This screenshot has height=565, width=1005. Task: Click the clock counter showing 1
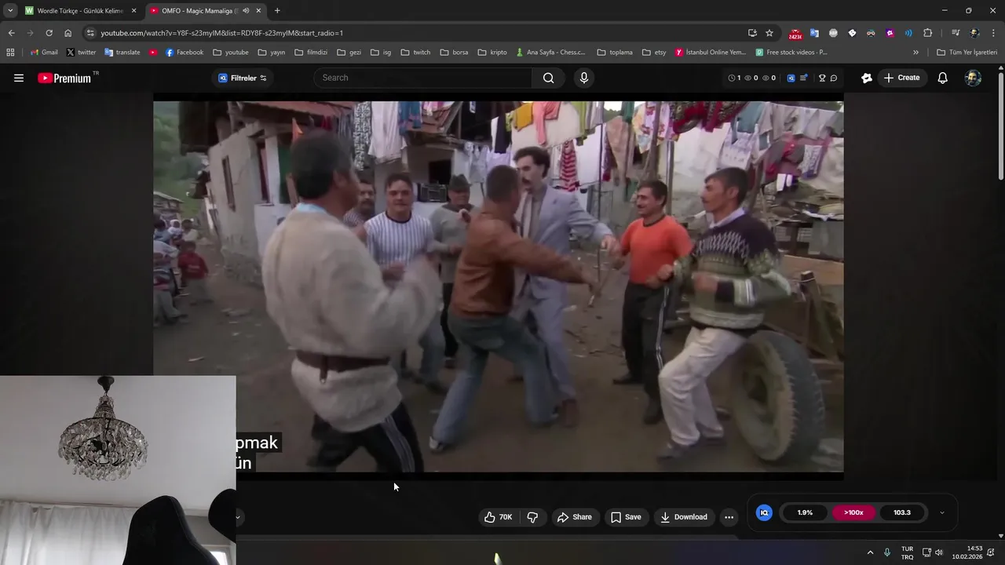click(734, 78)
